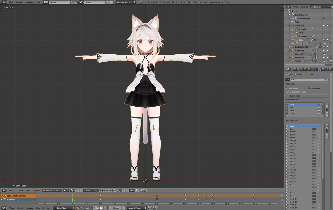333x210 pixels.
Task: Click the outliner horizontal scrollbar
Action: tap(305, 65)
